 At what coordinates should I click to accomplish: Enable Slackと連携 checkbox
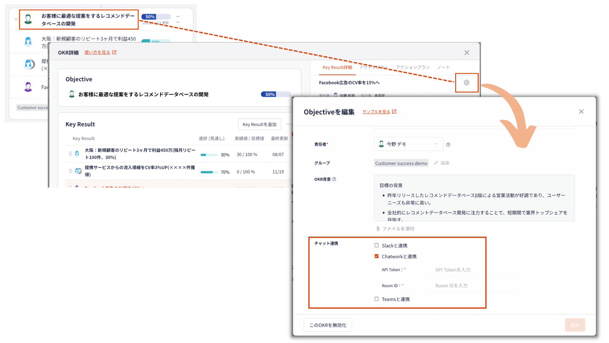coord(377,245)
